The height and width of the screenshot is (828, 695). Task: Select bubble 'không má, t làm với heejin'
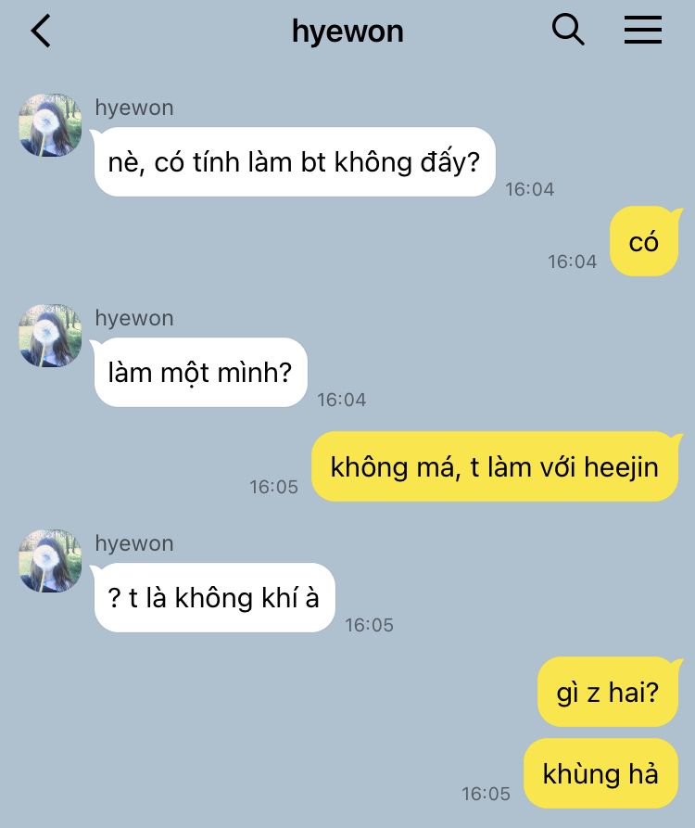pyautogui.click(x=495, y=466)
